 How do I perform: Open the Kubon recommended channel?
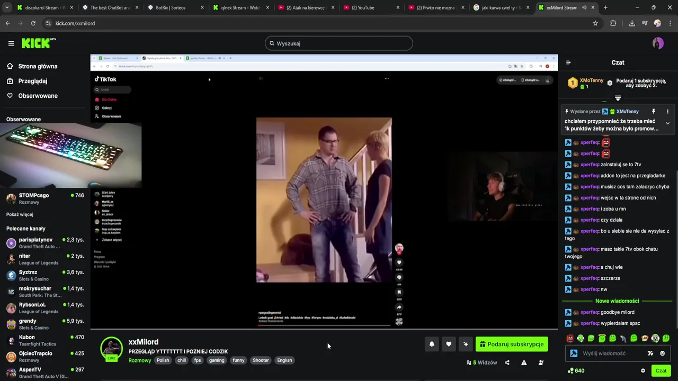pyautogui.click(x=45, y=340)
